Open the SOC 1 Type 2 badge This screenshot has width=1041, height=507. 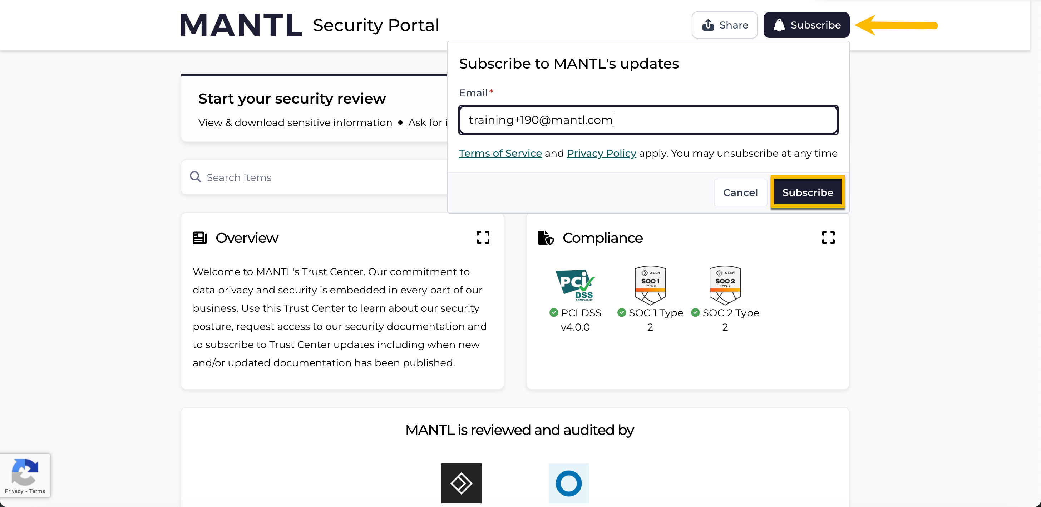coord(650,285)
